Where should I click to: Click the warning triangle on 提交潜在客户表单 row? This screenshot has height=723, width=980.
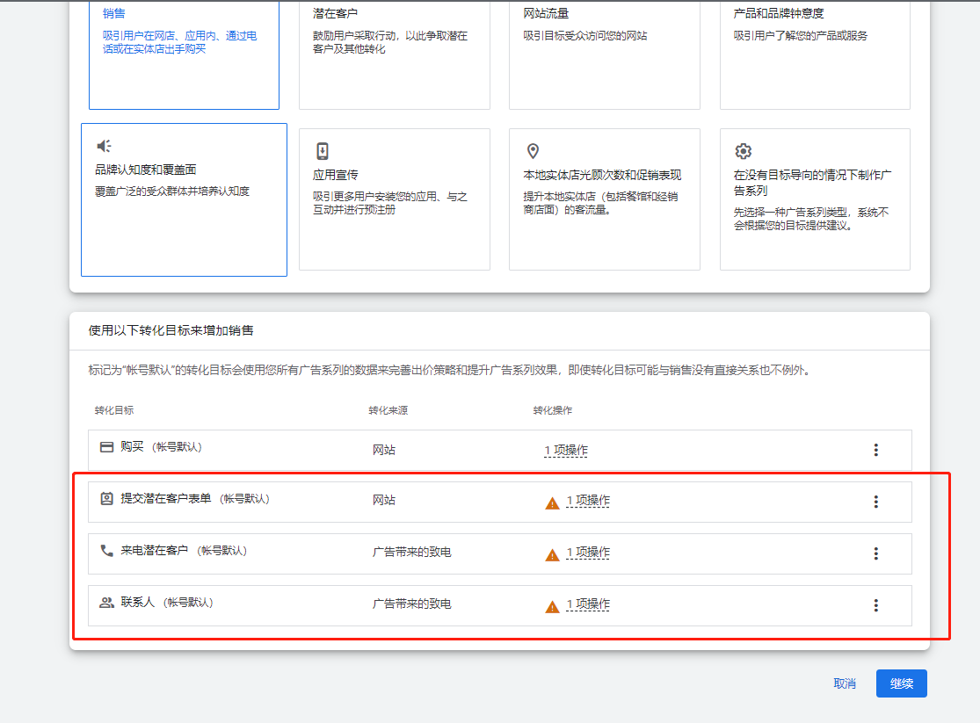(x=553, y=501)
